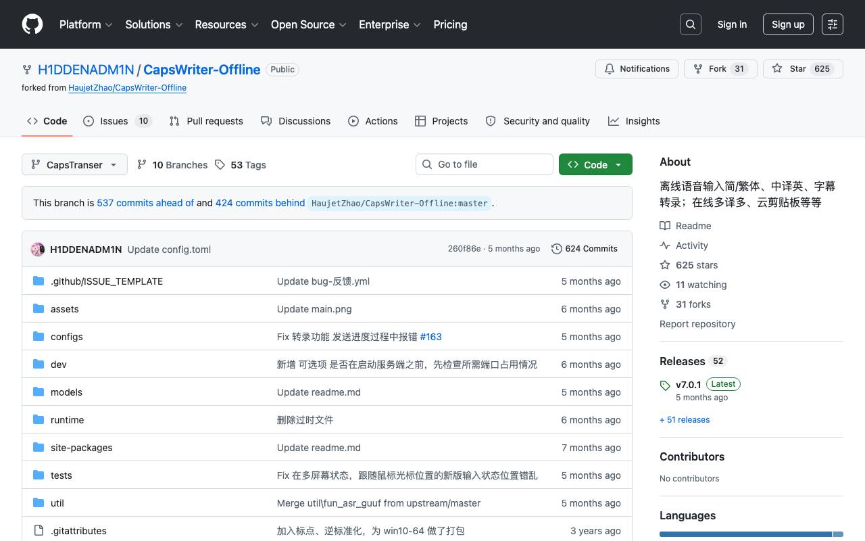
Task: Go to GitHub homepage via Octocat logo
Action: pyautogui.click(x=32, y=24)
